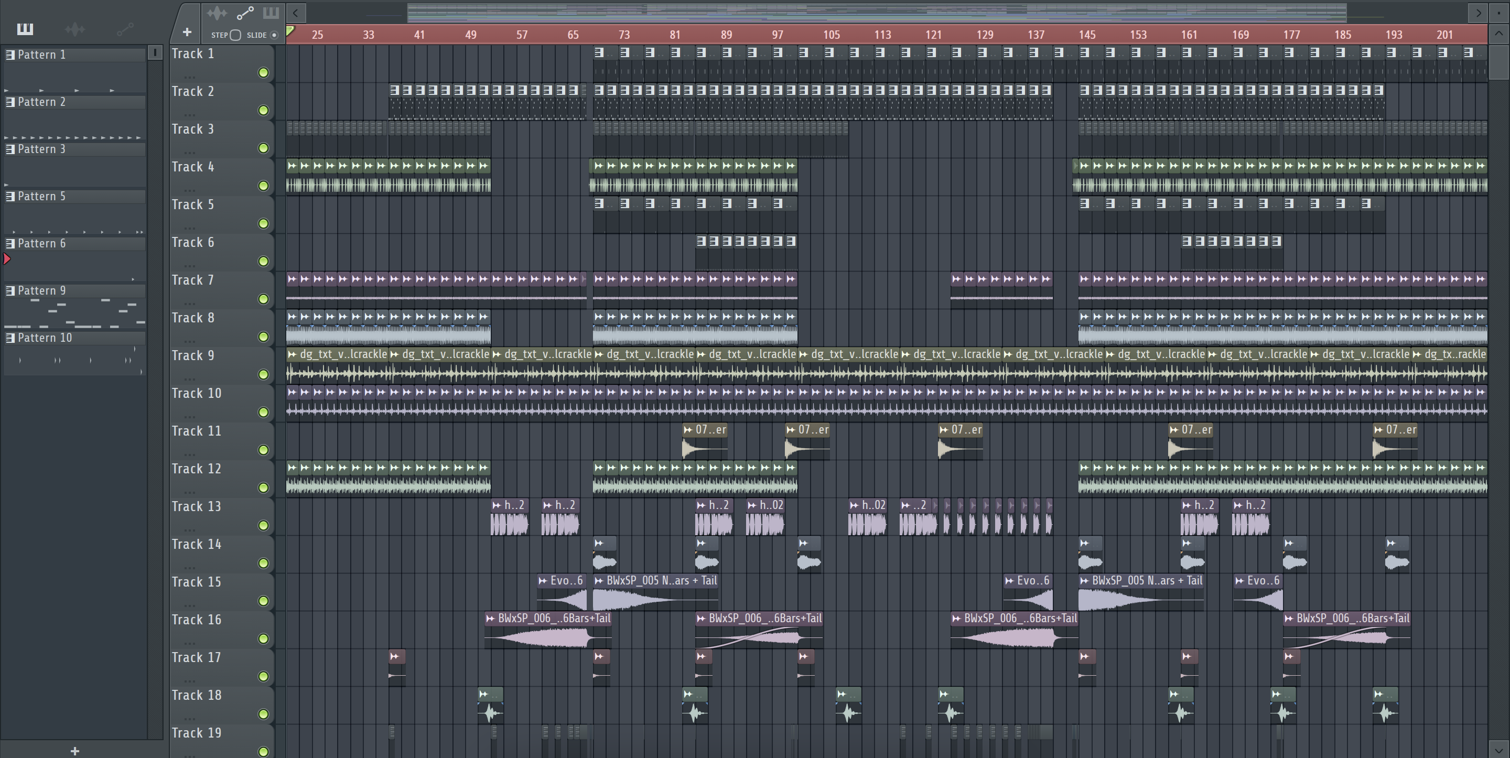Click the Pattern 9 piano roll icon
This screenshot has height=758, width=1510.
10,291
